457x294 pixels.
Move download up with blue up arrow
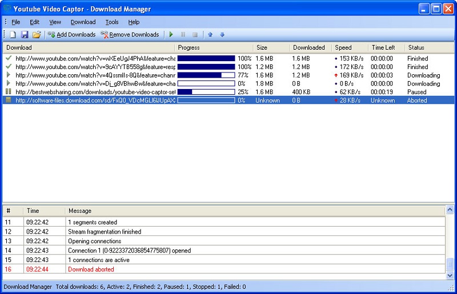[x=210, y=35]
